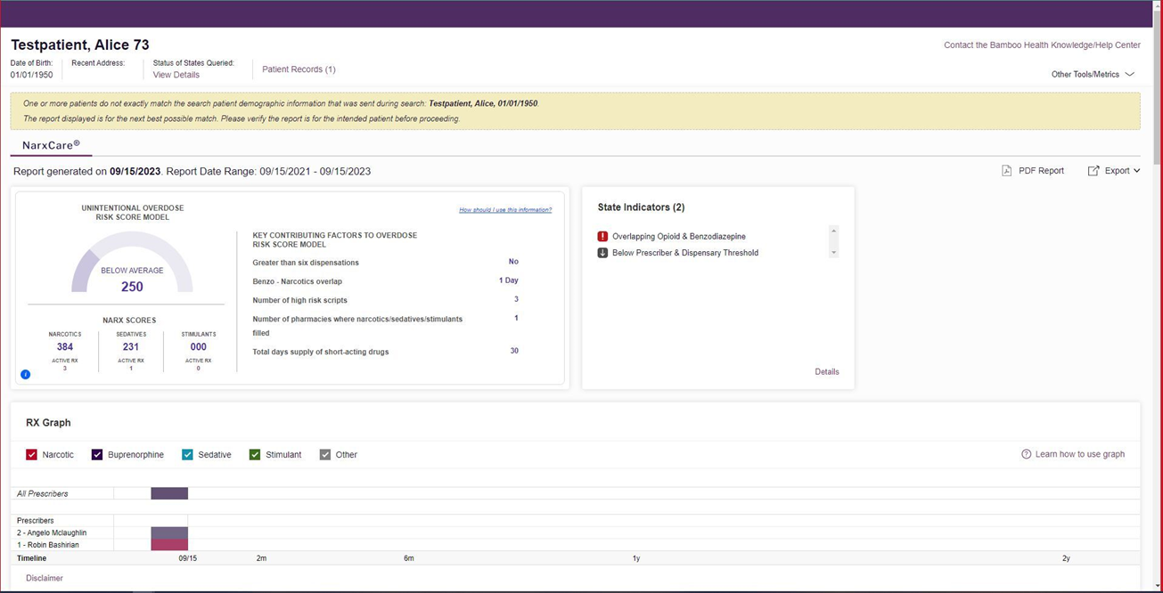Open Patient Records (1)
Screen dimensions: 1163x593
tap(299, 69)
